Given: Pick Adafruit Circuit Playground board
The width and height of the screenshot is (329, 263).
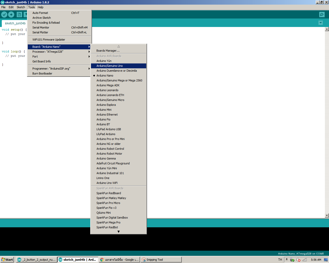Looking at the screenshot, I should click(x=118, y=163).
